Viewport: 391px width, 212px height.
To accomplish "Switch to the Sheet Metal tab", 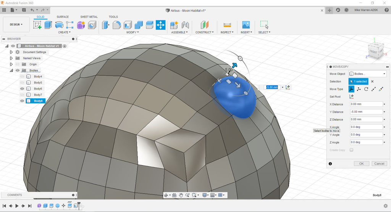I will pos(89,17).
